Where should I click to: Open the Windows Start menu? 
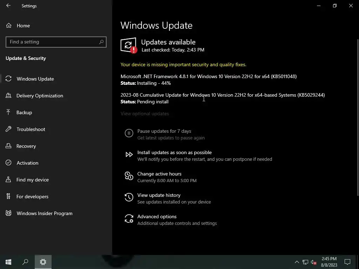pos(8,262)
